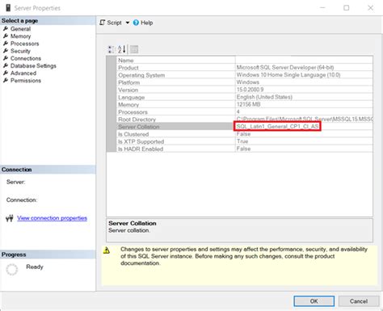Screen dimensions: 383x311
Task: Select the Is Clustered property row
Action: pos(245,134)
